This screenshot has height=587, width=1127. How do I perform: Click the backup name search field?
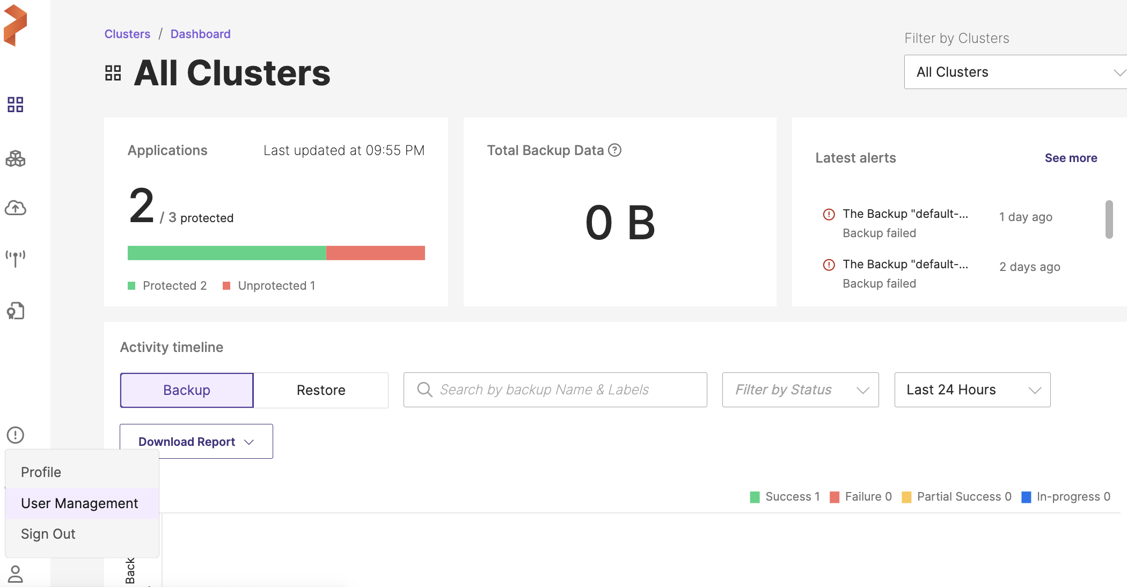pyautogui.click(x=555, y=390)
